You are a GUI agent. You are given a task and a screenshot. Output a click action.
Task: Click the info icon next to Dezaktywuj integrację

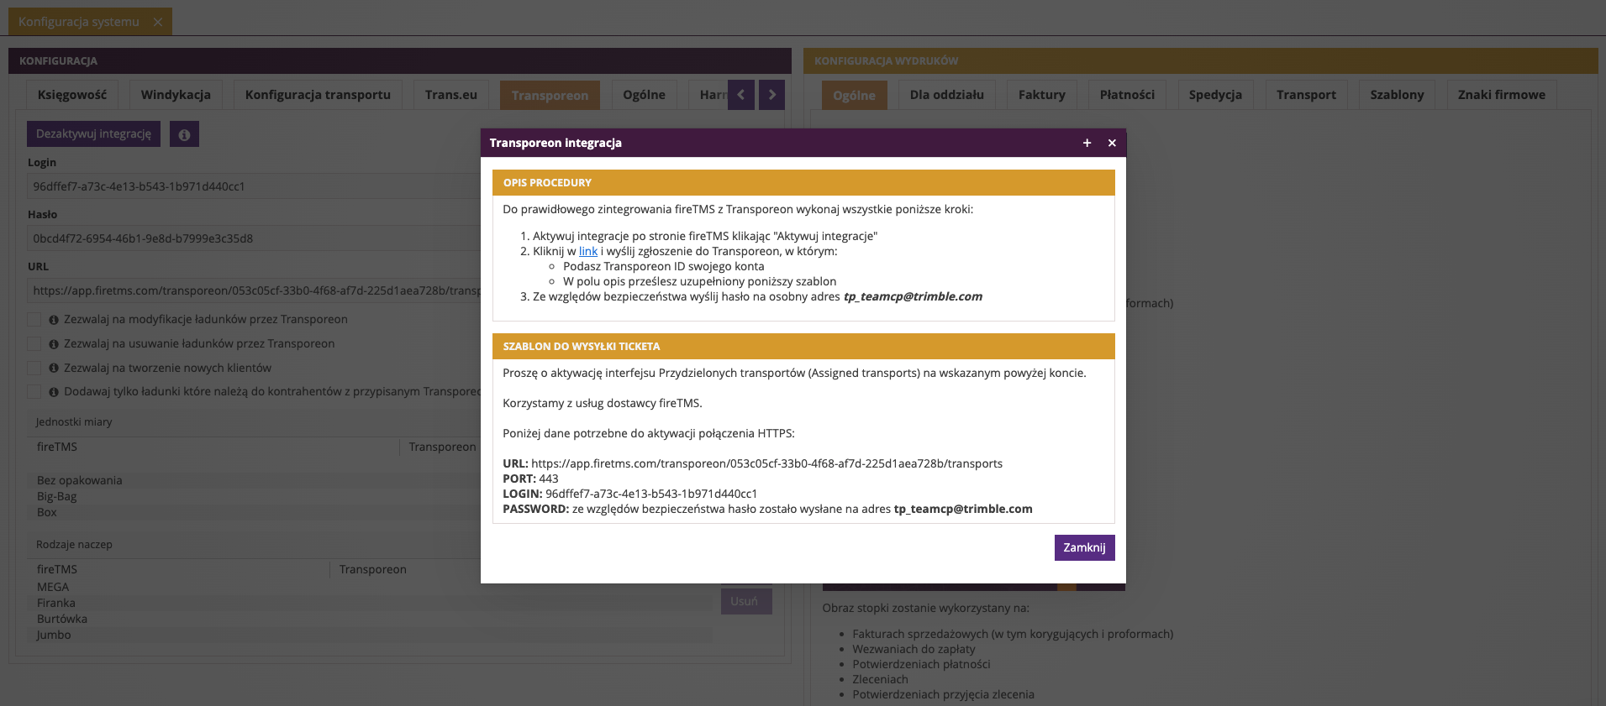184,134
